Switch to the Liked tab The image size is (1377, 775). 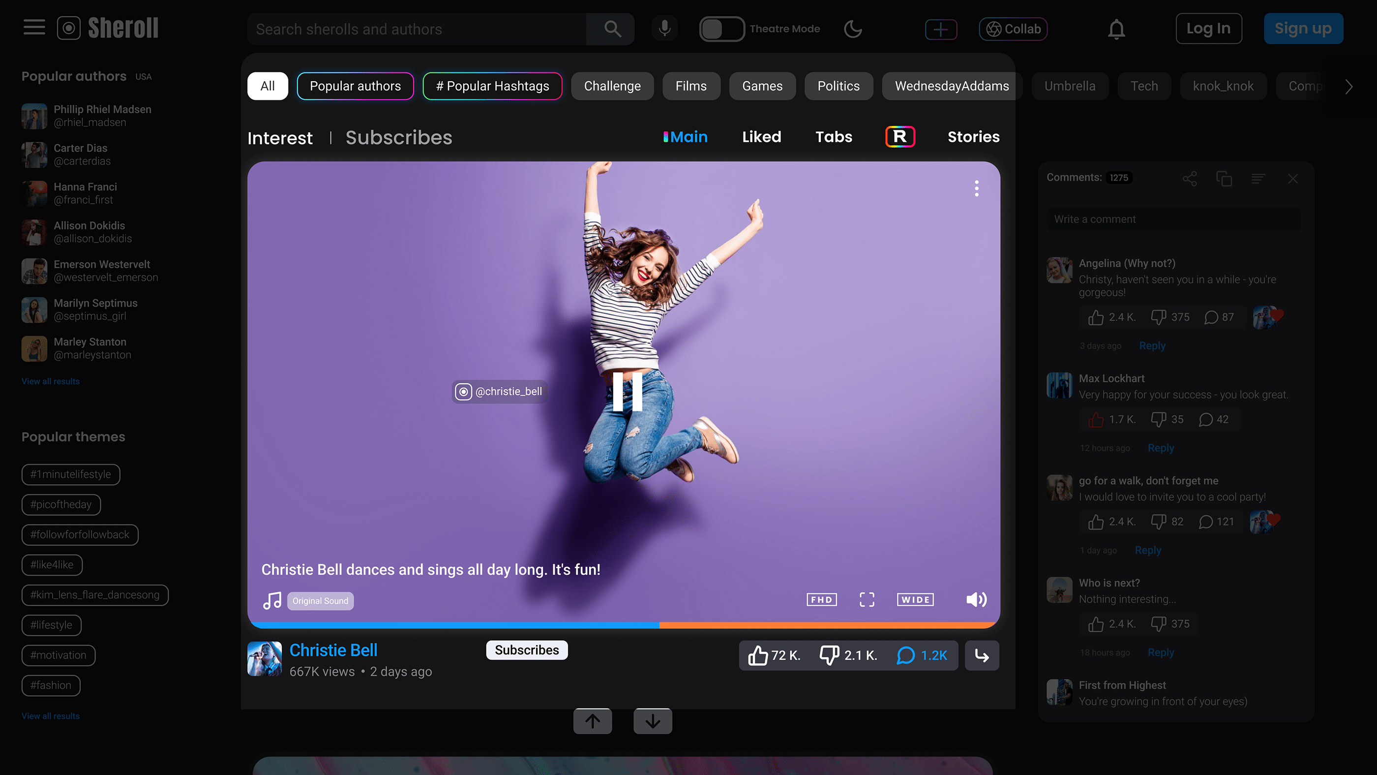point(761,137)
